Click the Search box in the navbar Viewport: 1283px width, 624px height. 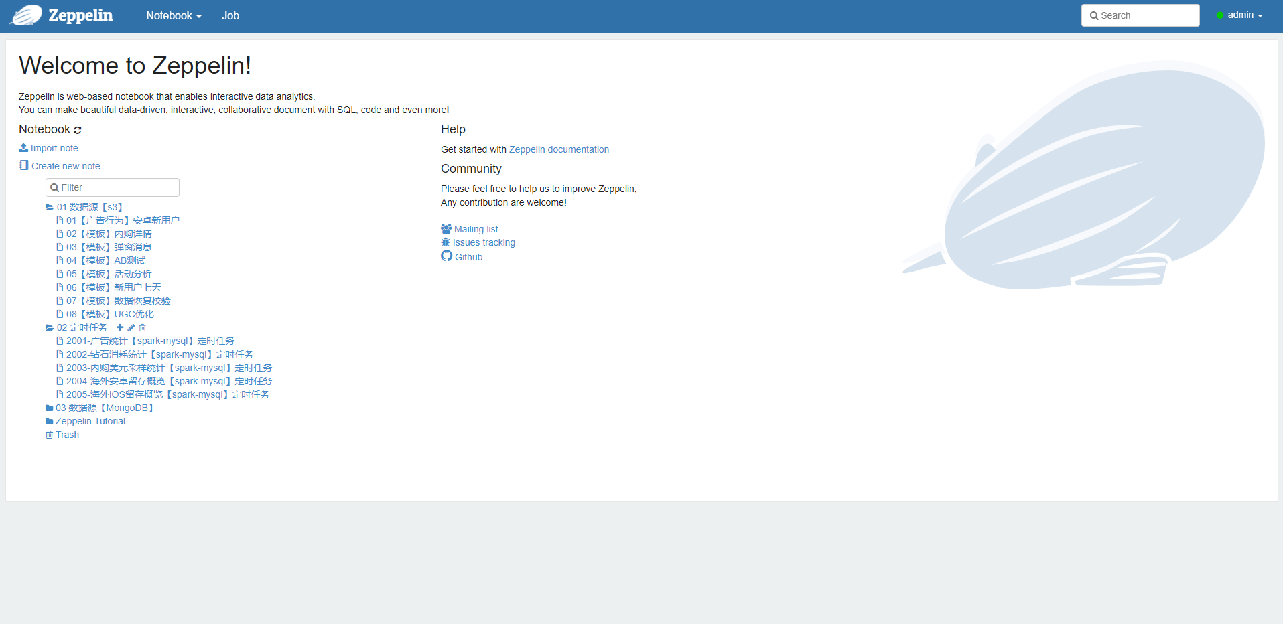pyautogui.click(x=1140, y=15)
